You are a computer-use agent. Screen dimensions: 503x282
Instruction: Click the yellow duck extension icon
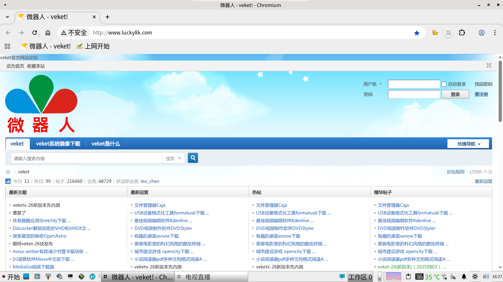point(435,33)
